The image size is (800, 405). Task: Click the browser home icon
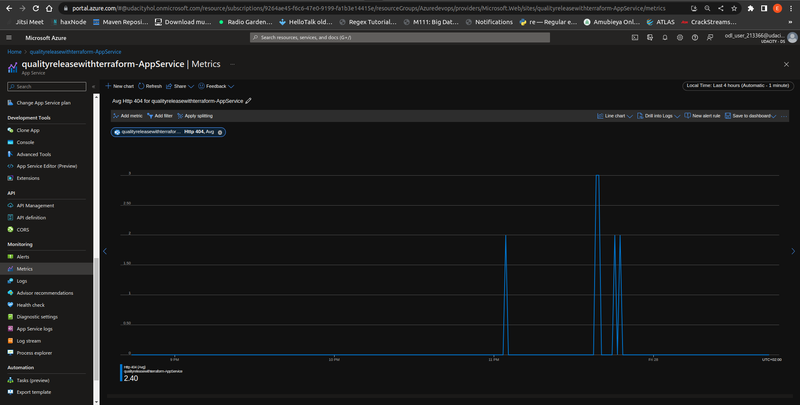coord(49,8)
